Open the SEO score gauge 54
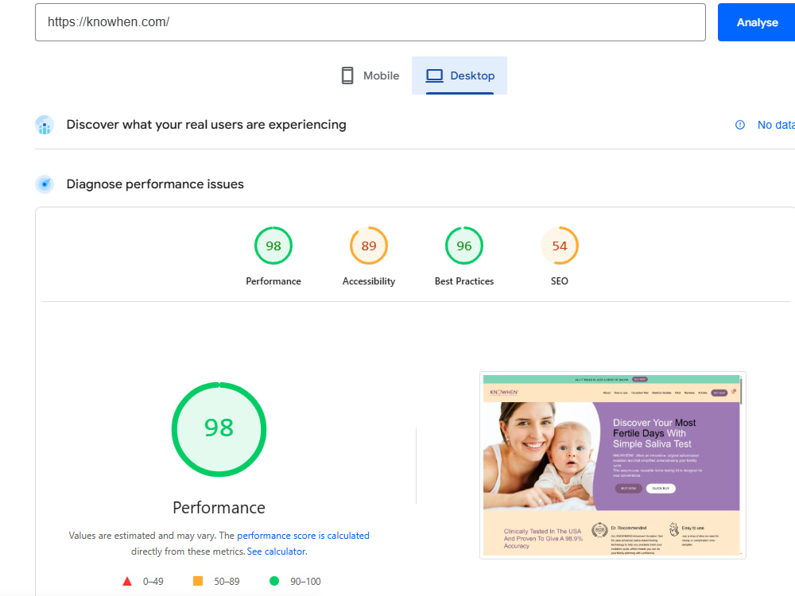795x596 pixels. coord(559,246)
